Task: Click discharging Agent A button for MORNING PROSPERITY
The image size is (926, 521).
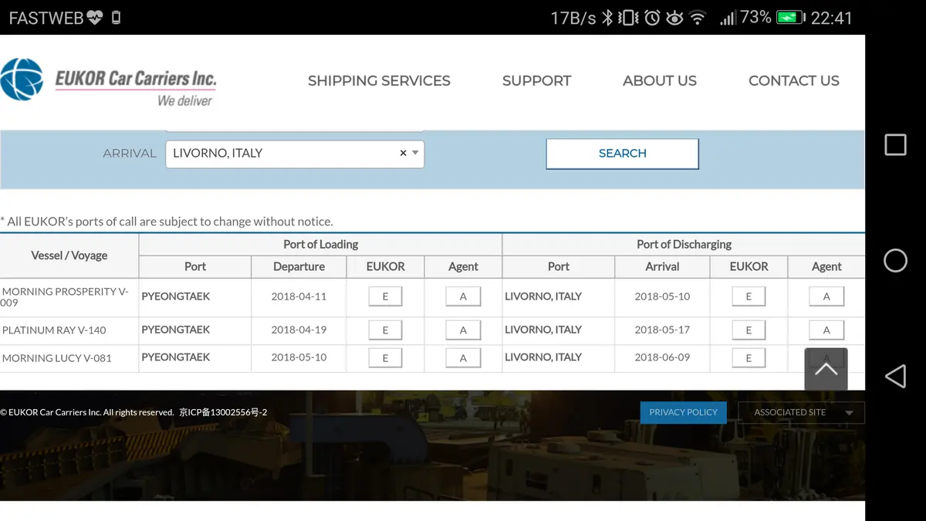Action: tap(826, 296)
